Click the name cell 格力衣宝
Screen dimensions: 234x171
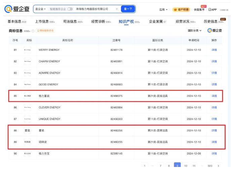click(x=44, y=153)
